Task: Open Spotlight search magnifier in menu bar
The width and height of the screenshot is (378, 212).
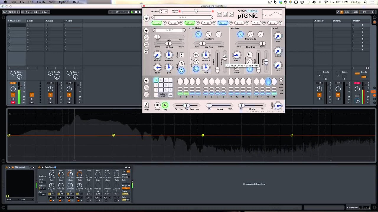Action: coord(366,2)
